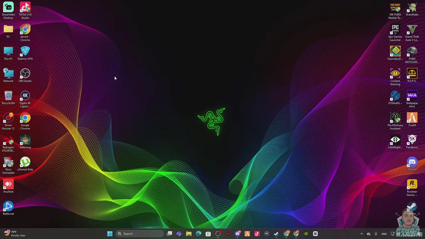The image size is (425, 239).
Task: Open the Windows Start menu
Action: coord(110,234)
